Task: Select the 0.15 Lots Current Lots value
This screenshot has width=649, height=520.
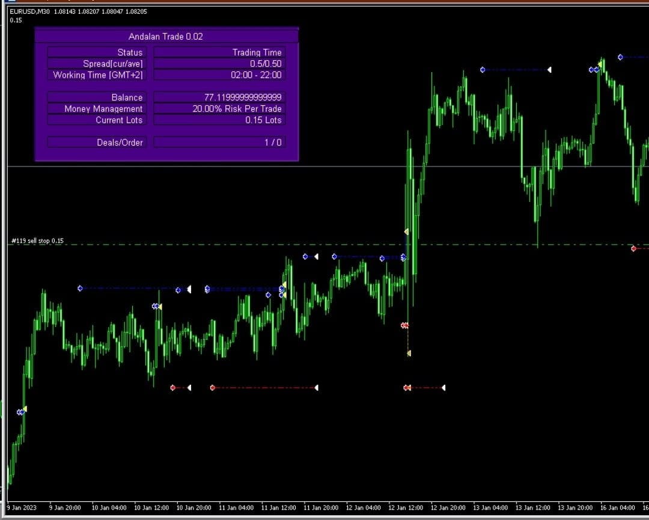Action: (x=263, y=120)
